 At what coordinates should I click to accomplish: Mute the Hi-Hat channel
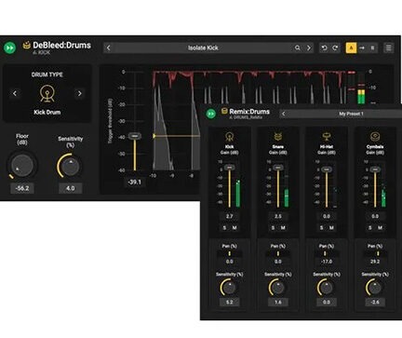point(331,228)
